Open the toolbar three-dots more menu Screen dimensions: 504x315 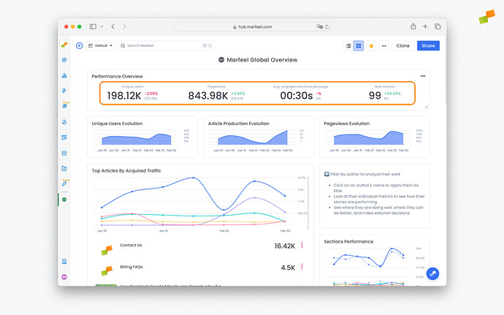point(383,45)
